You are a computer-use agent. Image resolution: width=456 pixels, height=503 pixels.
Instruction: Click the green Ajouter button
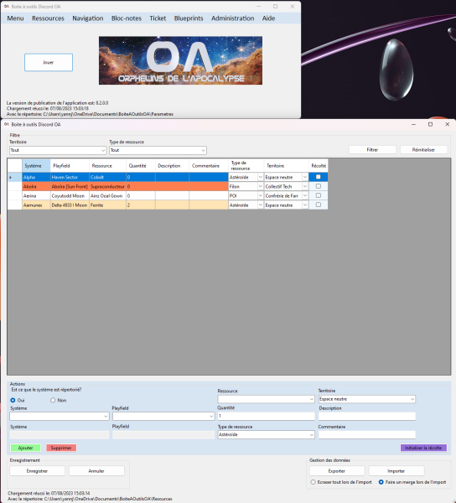(26, 448)
